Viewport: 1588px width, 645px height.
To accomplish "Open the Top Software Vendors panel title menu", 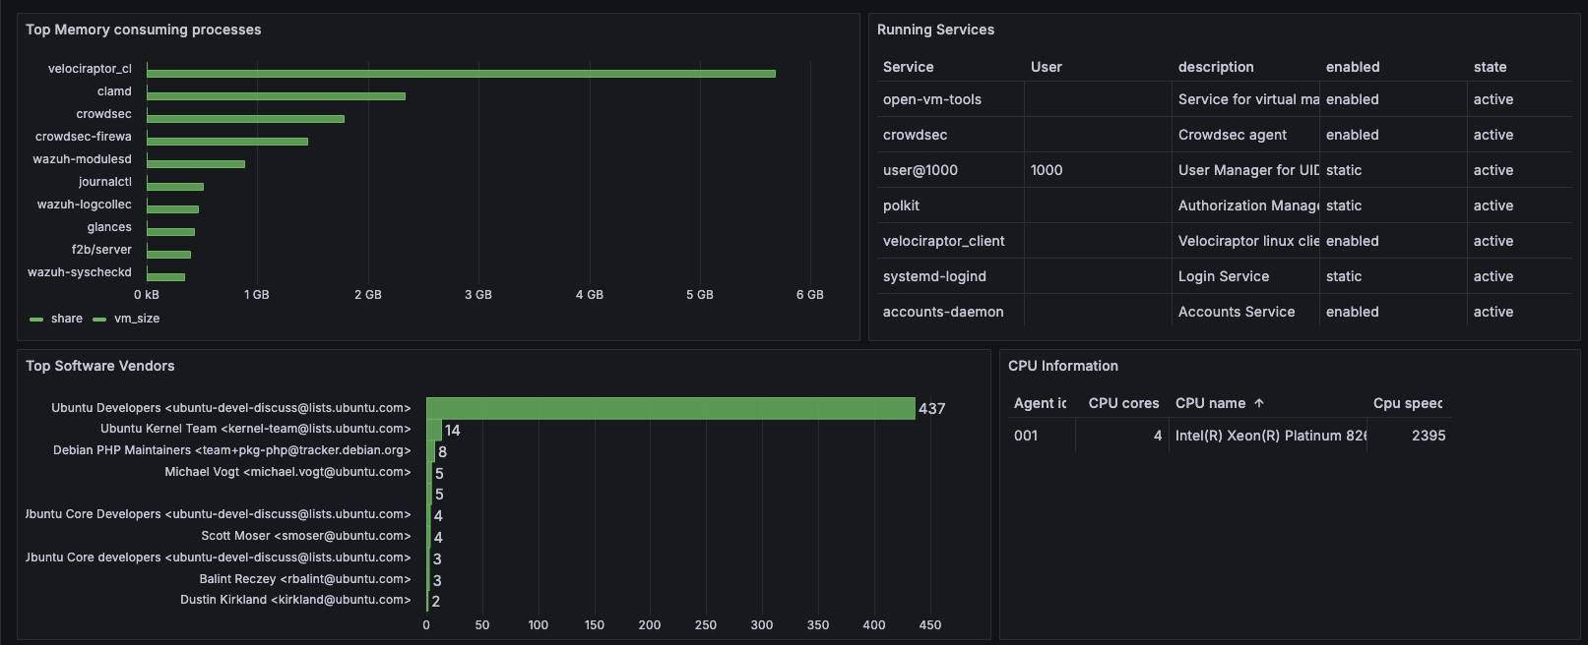I will [100, 366].
